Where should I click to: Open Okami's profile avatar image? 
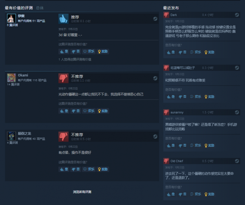click(12, 77)
